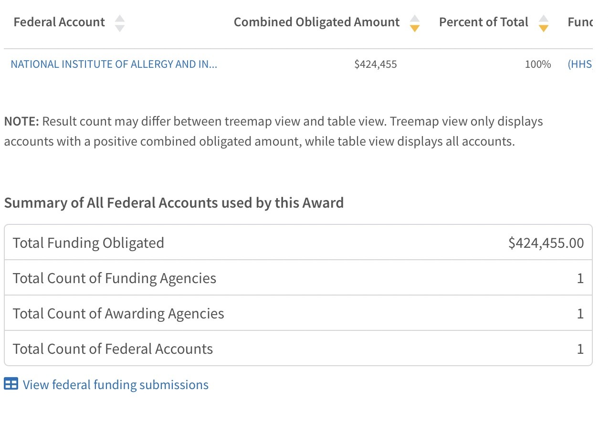Sort Percent of Total descending yellow arrow

click(543, 28)
